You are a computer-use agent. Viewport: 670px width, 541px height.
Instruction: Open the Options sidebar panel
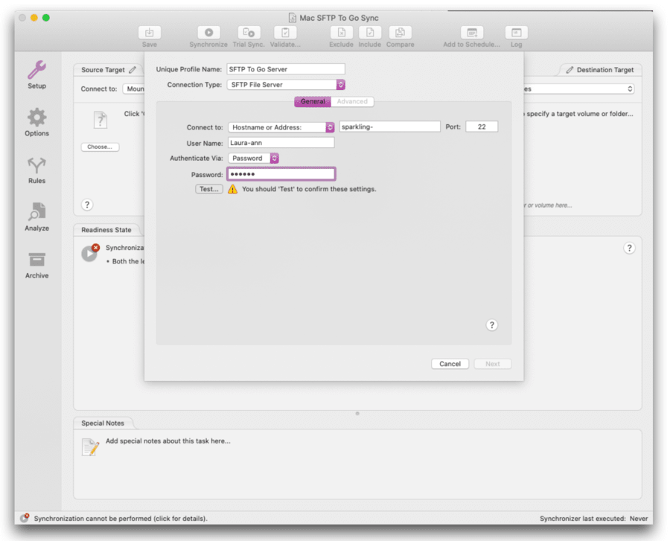(36, 121)
